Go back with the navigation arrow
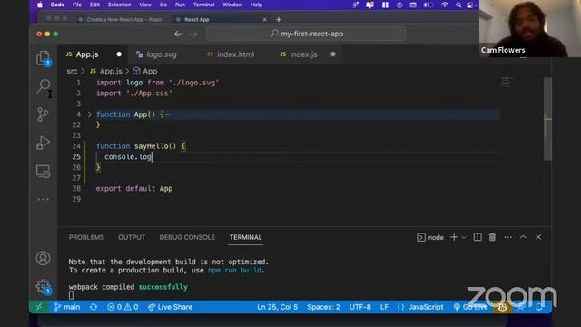This screenshot has width=581, height=327. click(178, 34)
